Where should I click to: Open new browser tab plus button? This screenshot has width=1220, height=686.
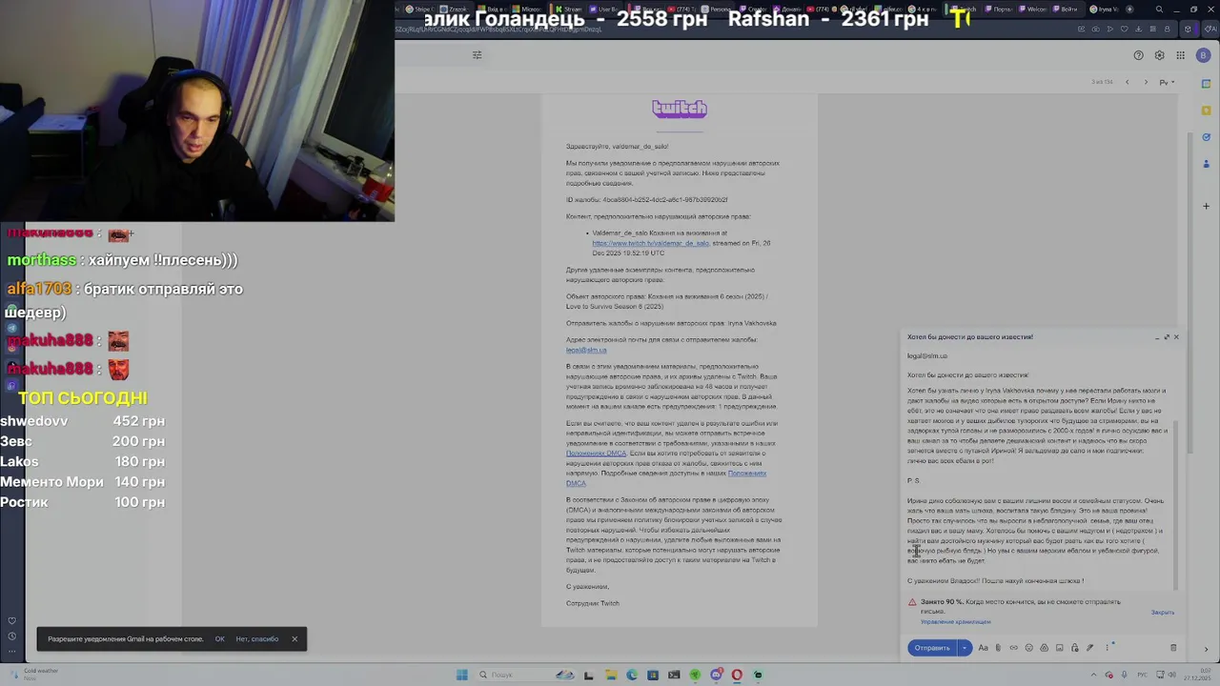pyautogui.click(x=1130, y=10)
